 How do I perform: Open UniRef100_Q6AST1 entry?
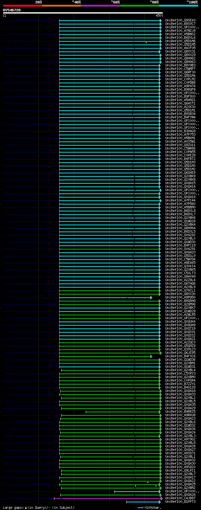(x=180, y=103)
